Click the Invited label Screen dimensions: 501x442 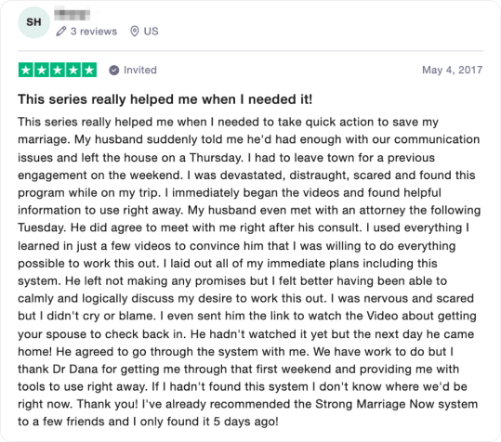point(140,70)
